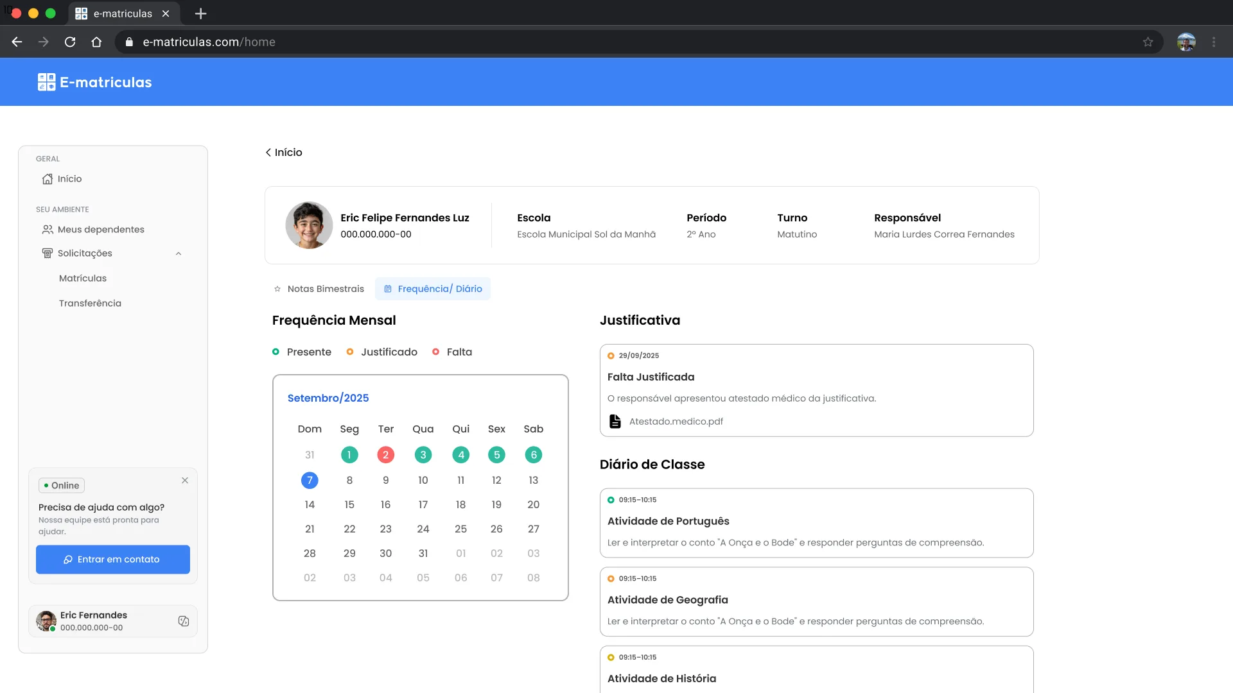Select the Frequência/ Diário tab
This screenshot has width=1233, height=693.
tap(433, 289)
